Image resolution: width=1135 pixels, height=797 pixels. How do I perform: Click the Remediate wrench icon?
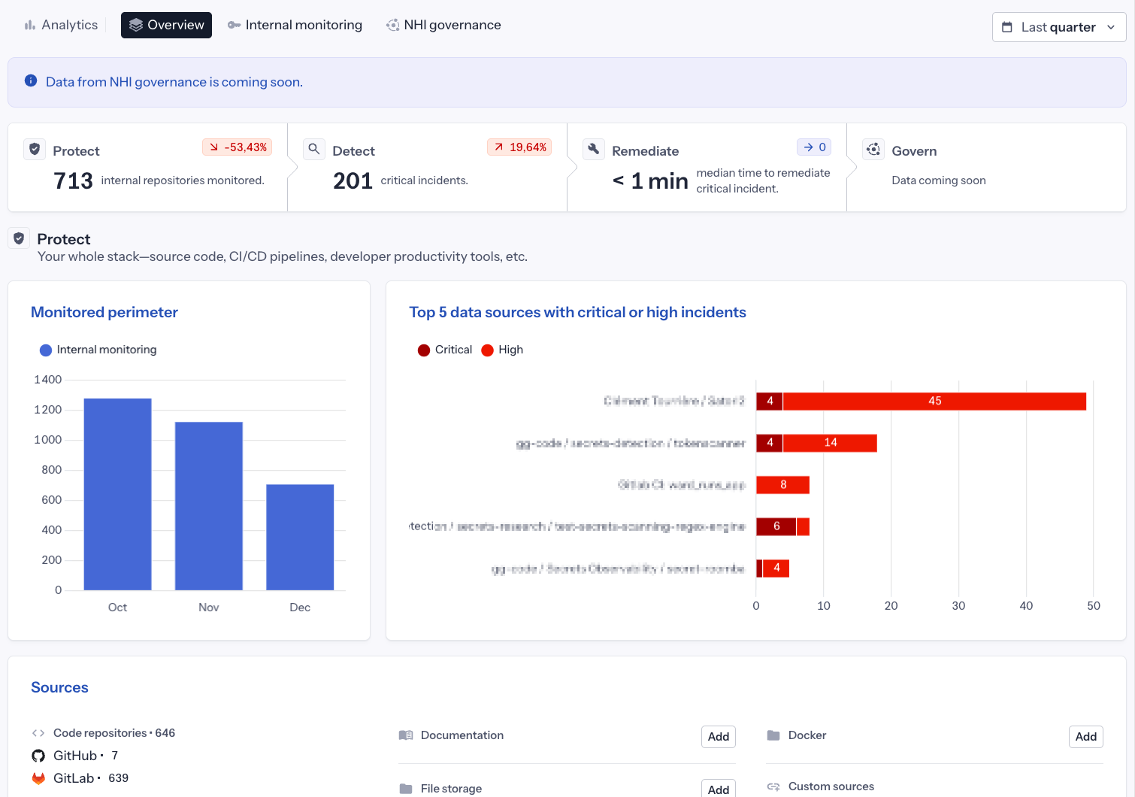tap(594, 149)
